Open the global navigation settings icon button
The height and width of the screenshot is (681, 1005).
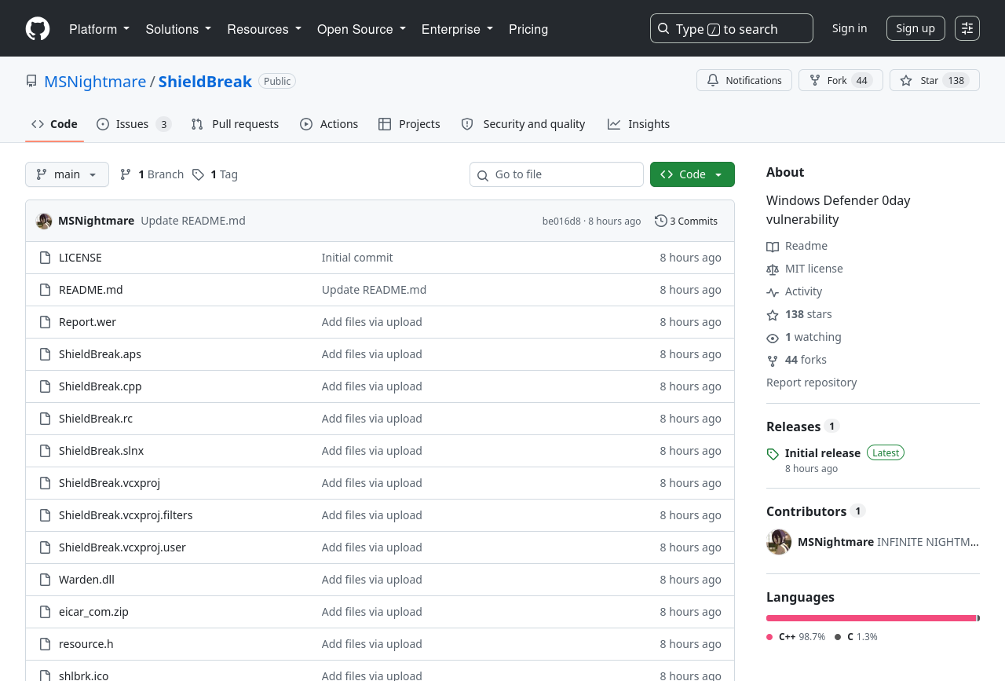click(x=967, y=28)
